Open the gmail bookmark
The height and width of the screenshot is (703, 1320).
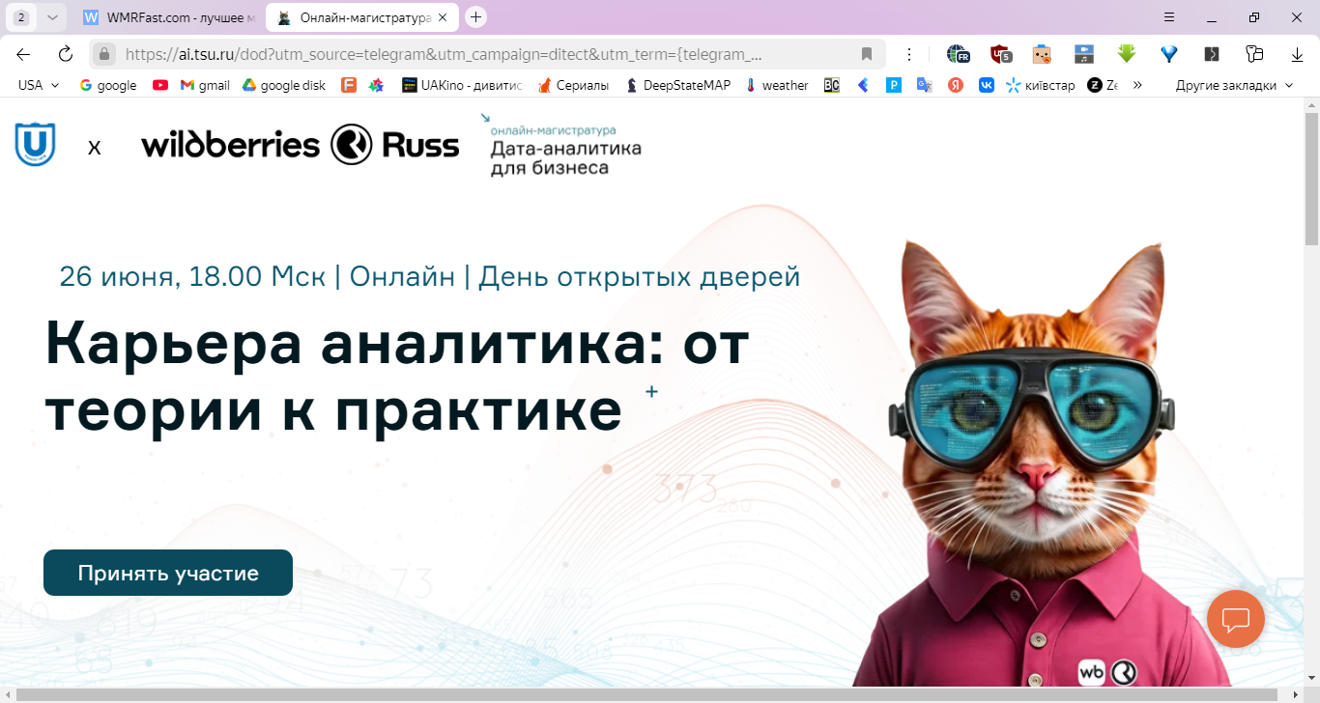tap(205, 85)
